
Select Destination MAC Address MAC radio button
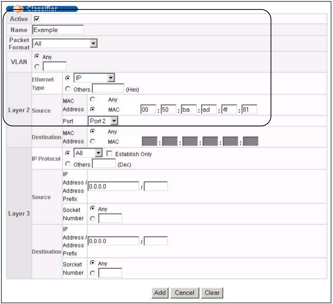[x=93, y=141]
